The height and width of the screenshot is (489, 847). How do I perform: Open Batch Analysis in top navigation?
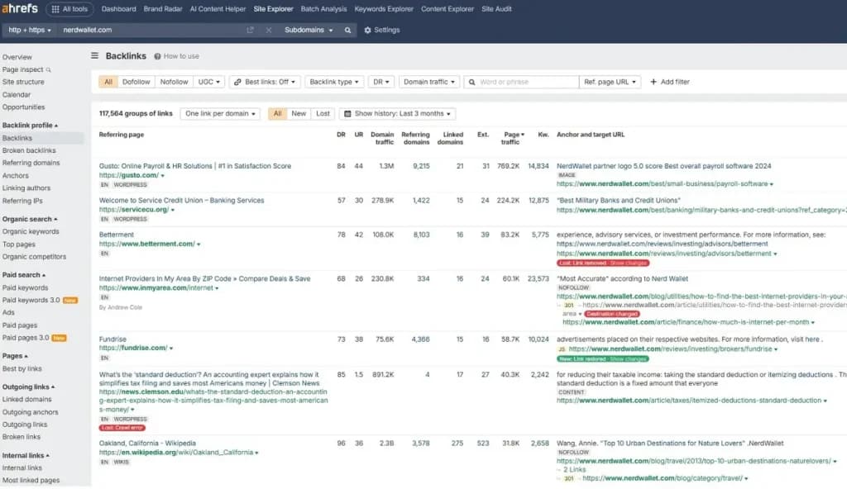pyautogui.click(x=323, y=9)
